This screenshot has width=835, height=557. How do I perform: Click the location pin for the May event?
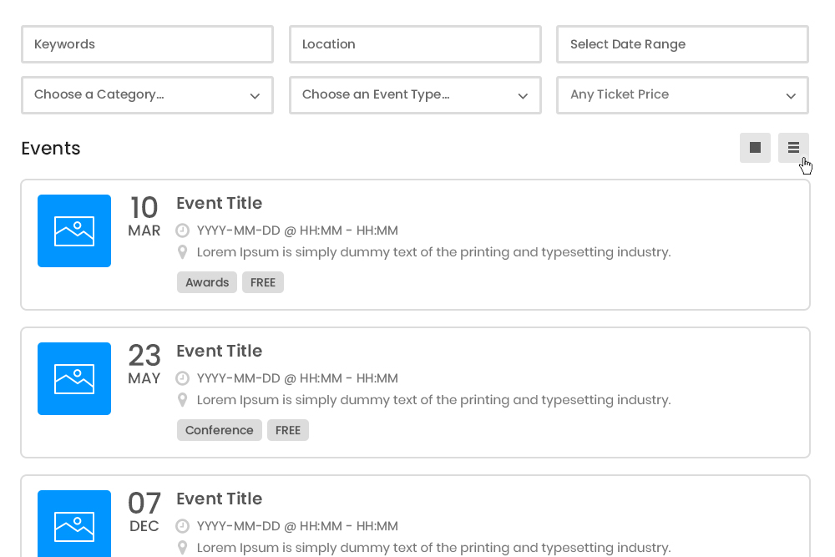(182, 399)
